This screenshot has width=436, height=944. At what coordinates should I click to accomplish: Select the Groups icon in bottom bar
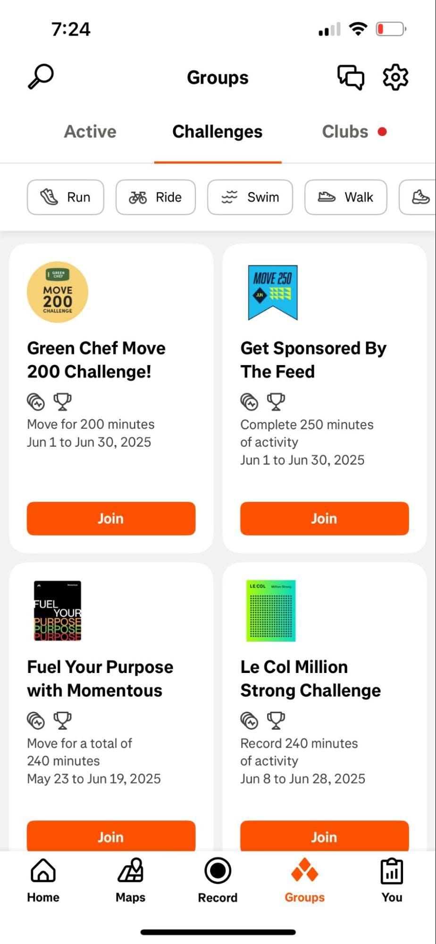(304, 880)
